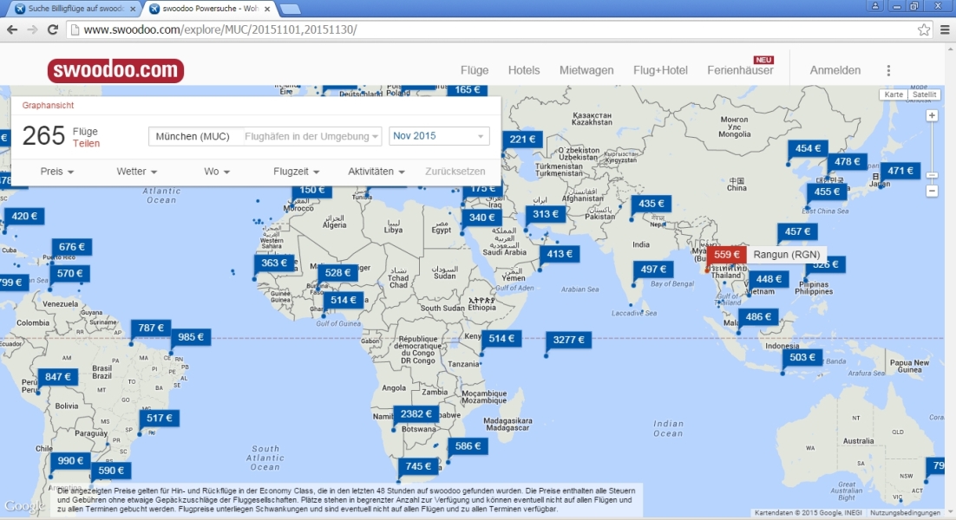Switch map to Satellit view
The height and width of the screenshot is (520, 956).
(924, 94)
